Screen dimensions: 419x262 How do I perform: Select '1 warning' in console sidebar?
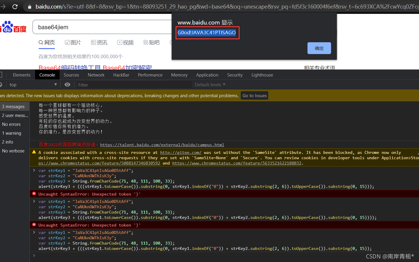15,133
